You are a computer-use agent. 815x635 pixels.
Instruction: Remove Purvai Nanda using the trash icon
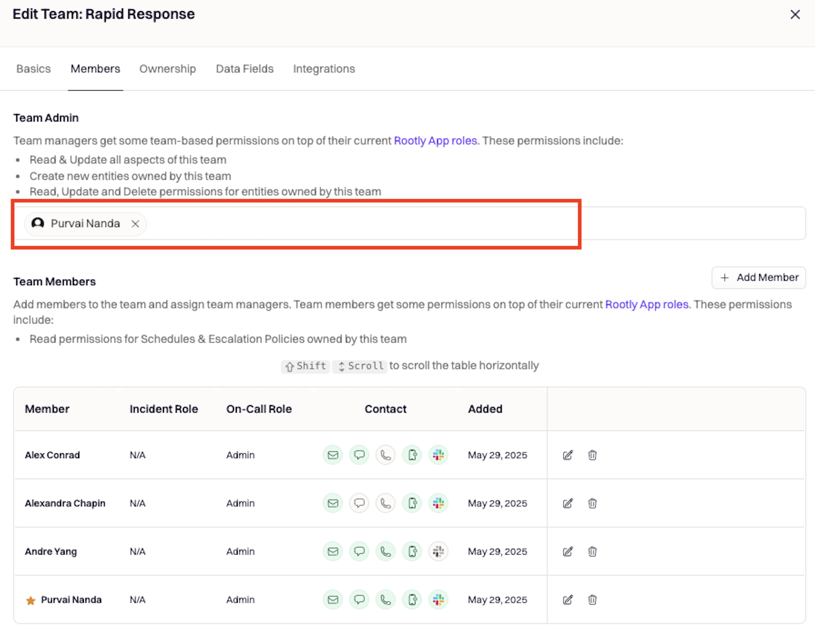[592, 600]
